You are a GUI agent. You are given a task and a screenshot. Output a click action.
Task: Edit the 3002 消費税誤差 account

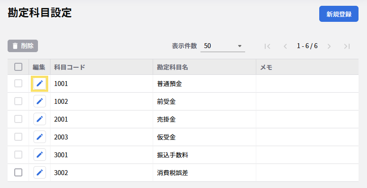coord(40,172)
